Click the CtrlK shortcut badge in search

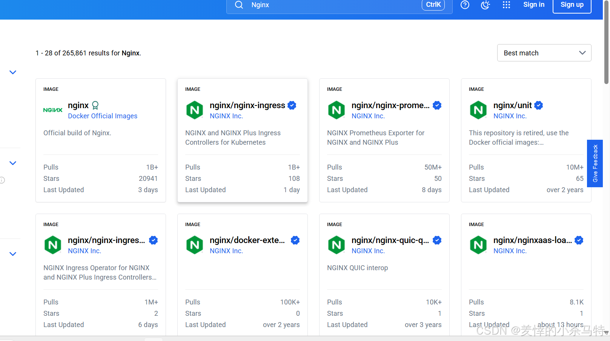[x=433, y=5]
